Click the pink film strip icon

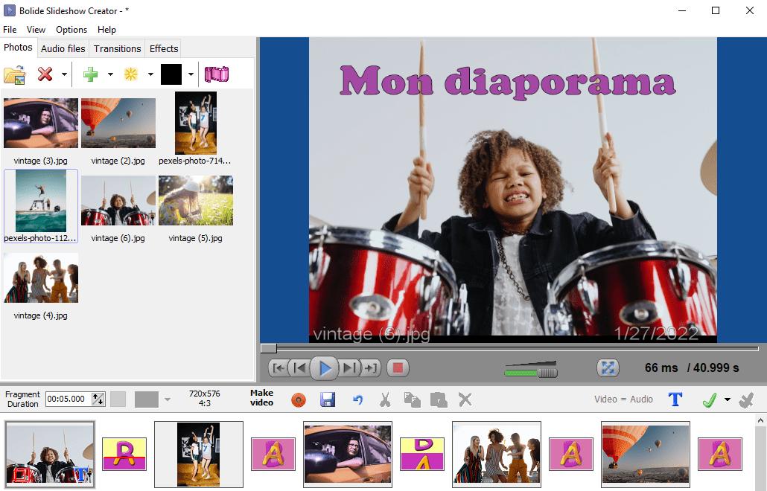tap(217, 74)
